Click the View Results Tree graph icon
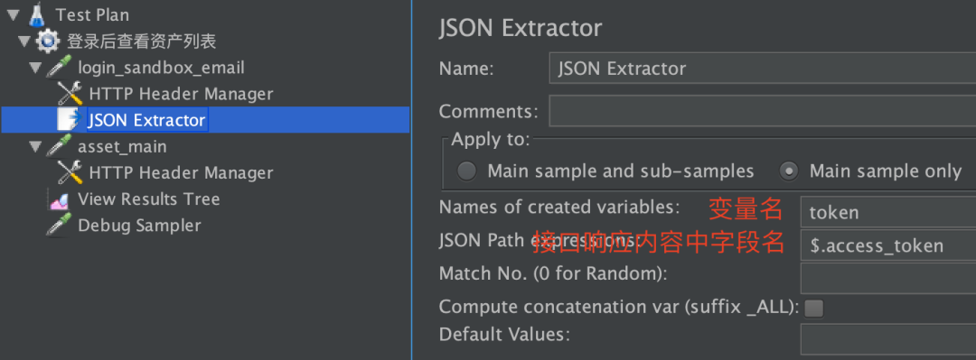 pyautogui.click(x=59, y=199)
